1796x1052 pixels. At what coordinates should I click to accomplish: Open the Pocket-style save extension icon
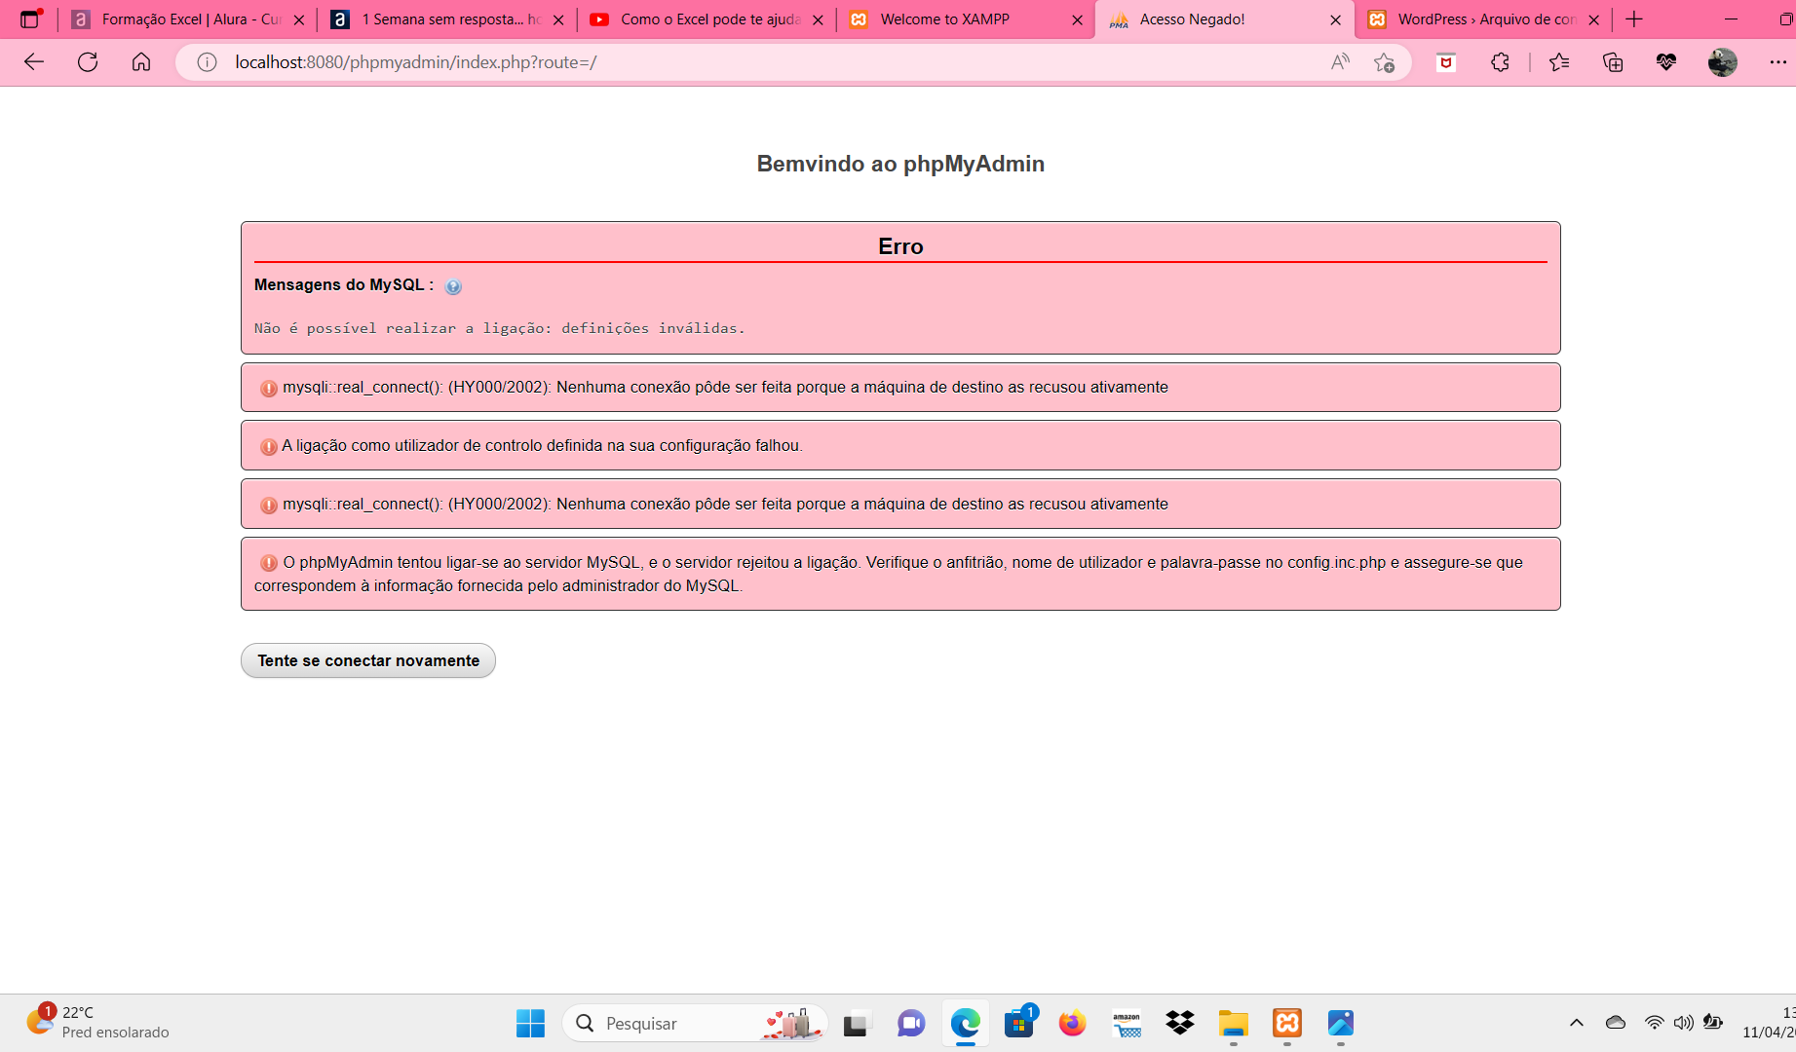point(1446,62)
